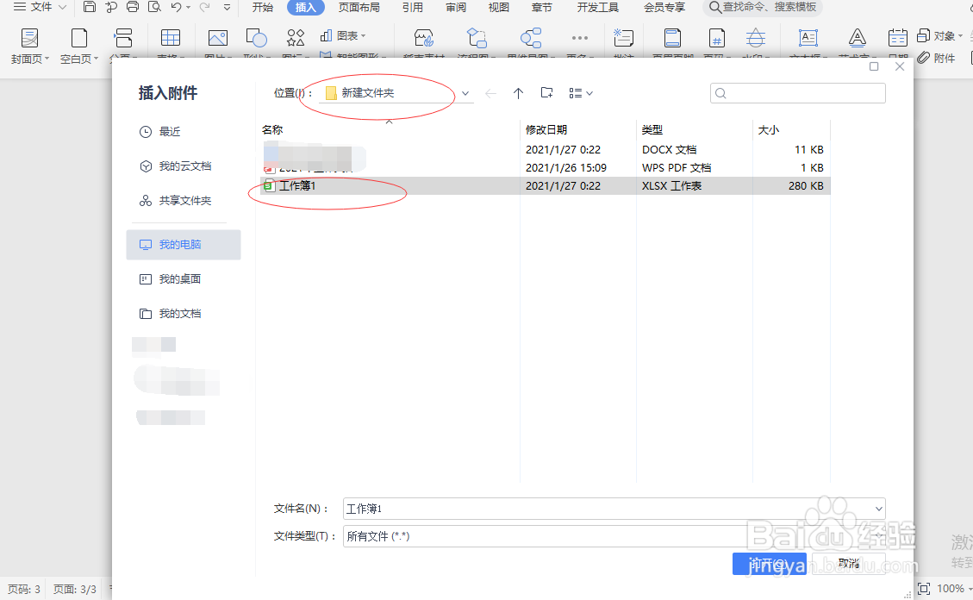Select 我的桌面 in the sidebar

(182, 278)
